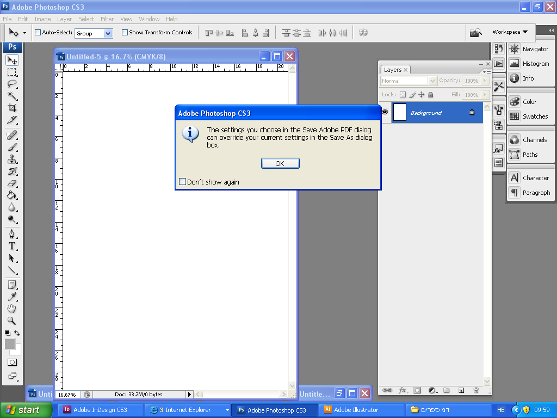Add a layer style via fx icon
This screenshot has height=418, width=557.
[x=403, y=390]
